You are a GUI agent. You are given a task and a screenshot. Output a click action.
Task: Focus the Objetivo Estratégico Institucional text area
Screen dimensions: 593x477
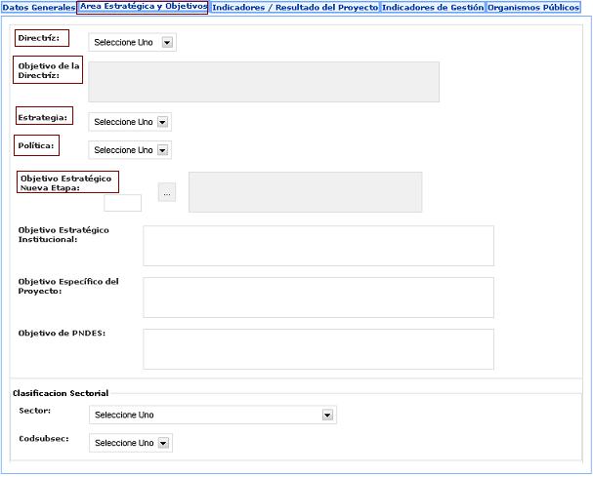[x=318, y=246]
